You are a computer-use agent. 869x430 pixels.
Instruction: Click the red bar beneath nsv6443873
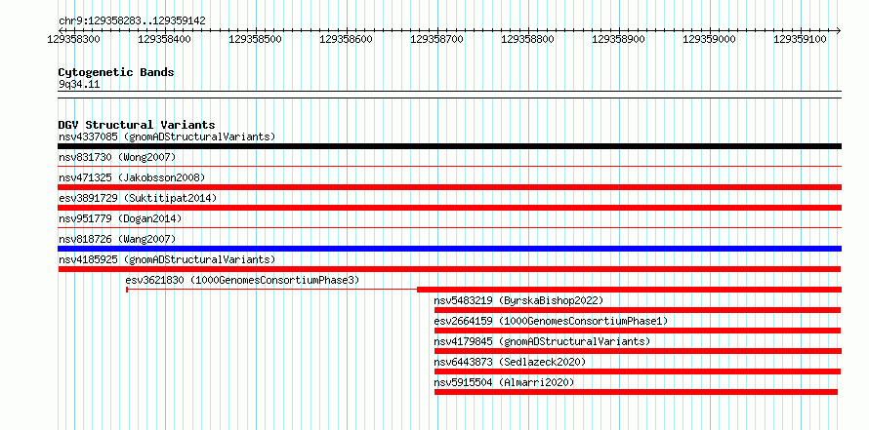[638, 371]
